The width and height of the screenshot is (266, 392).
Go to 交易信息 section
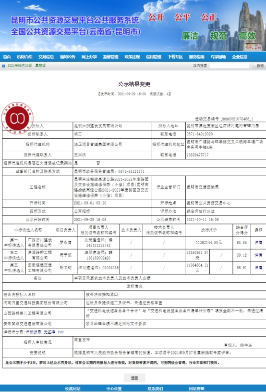coord(46,57)
